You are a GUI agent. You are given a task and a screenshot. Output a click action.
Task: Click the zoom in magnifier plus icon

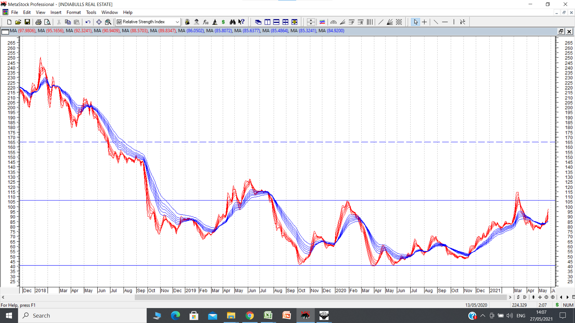pyautogui.click(x=553, y=297)
